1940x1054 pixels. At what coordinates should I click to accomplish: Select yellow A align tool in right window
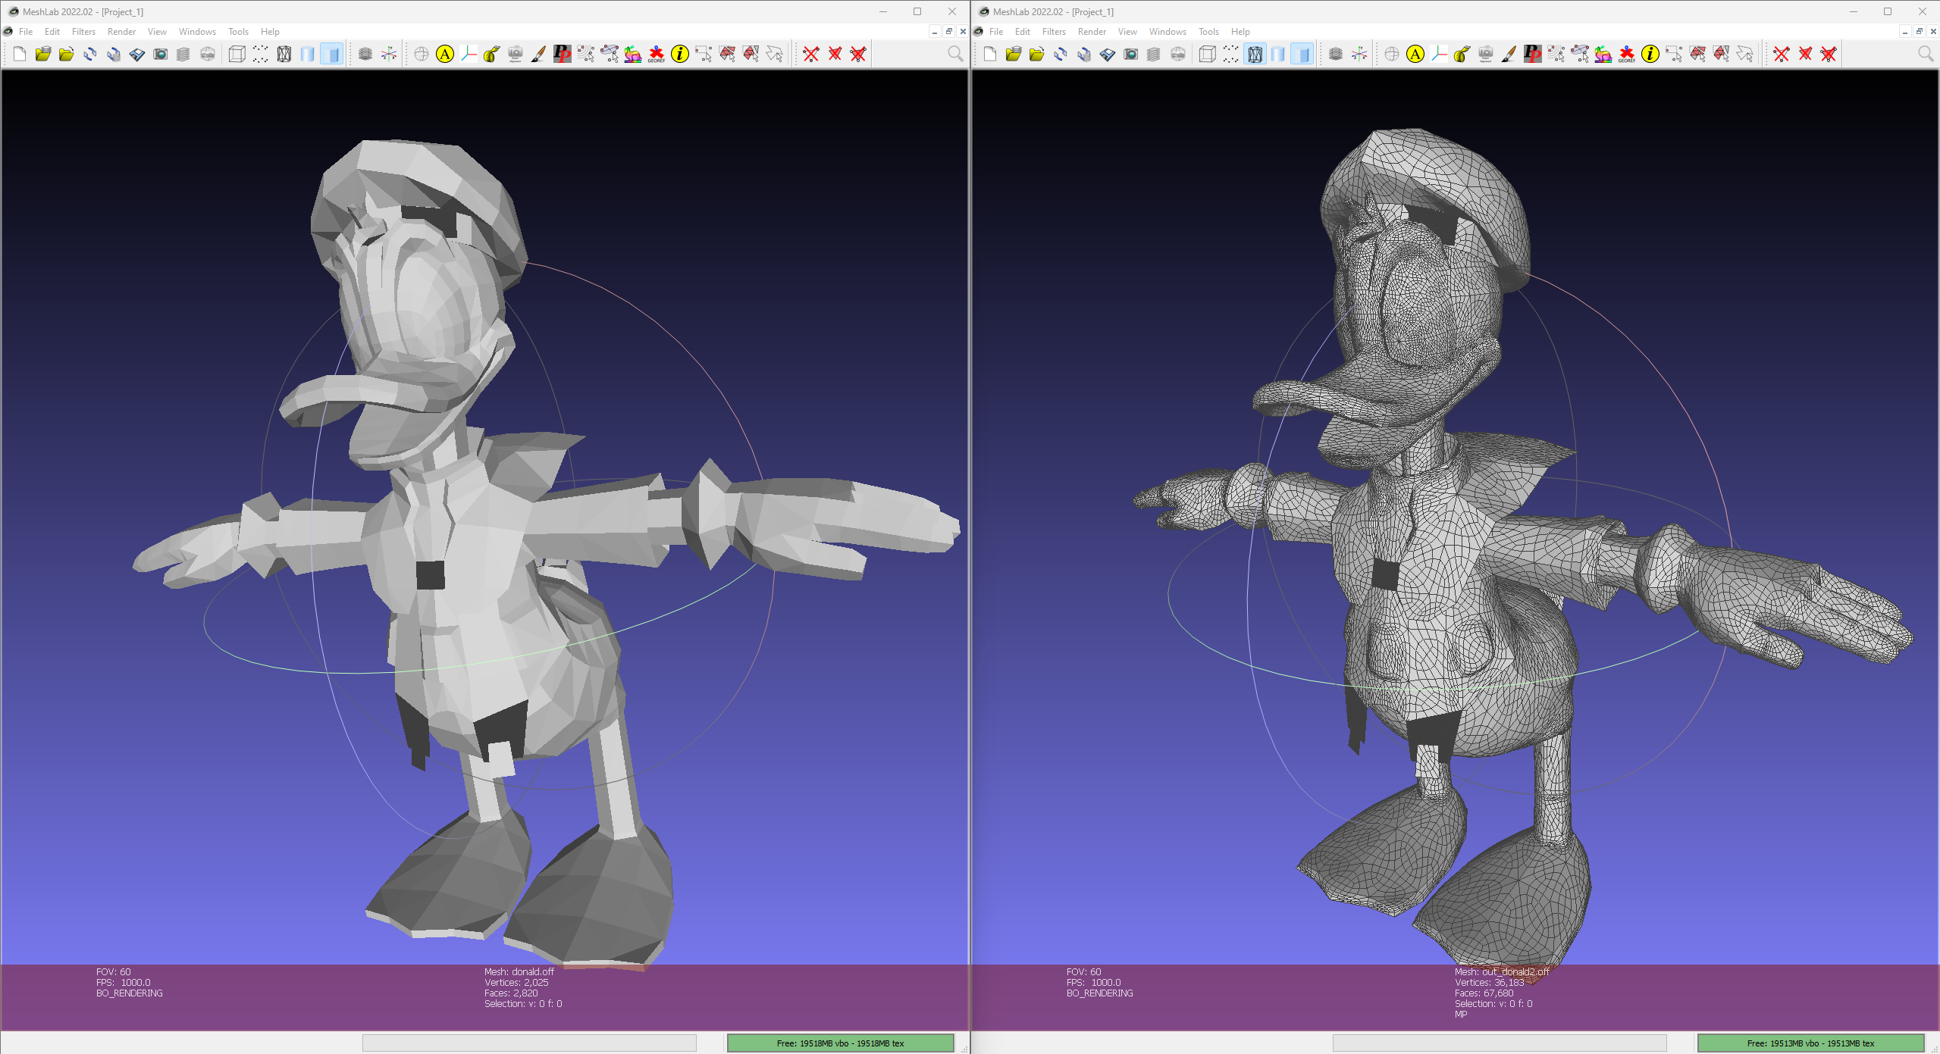pos(1415,54)
